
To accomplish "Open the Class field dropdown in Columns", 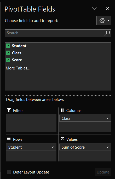I will tap(107, 118).
